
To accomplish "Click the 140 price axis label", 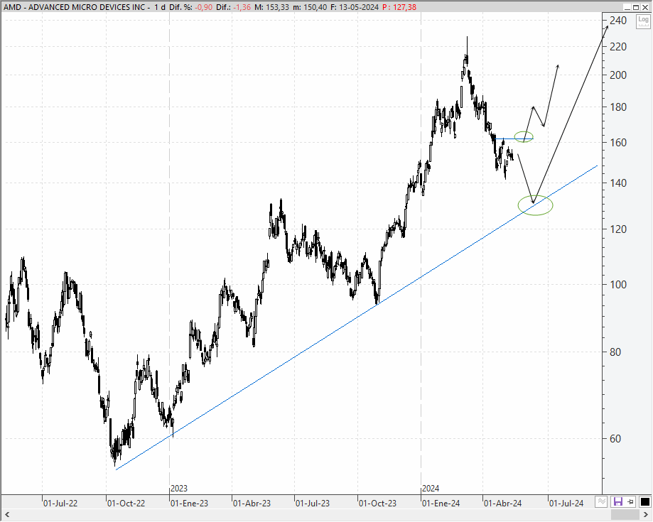I will [x=617, y=183].
